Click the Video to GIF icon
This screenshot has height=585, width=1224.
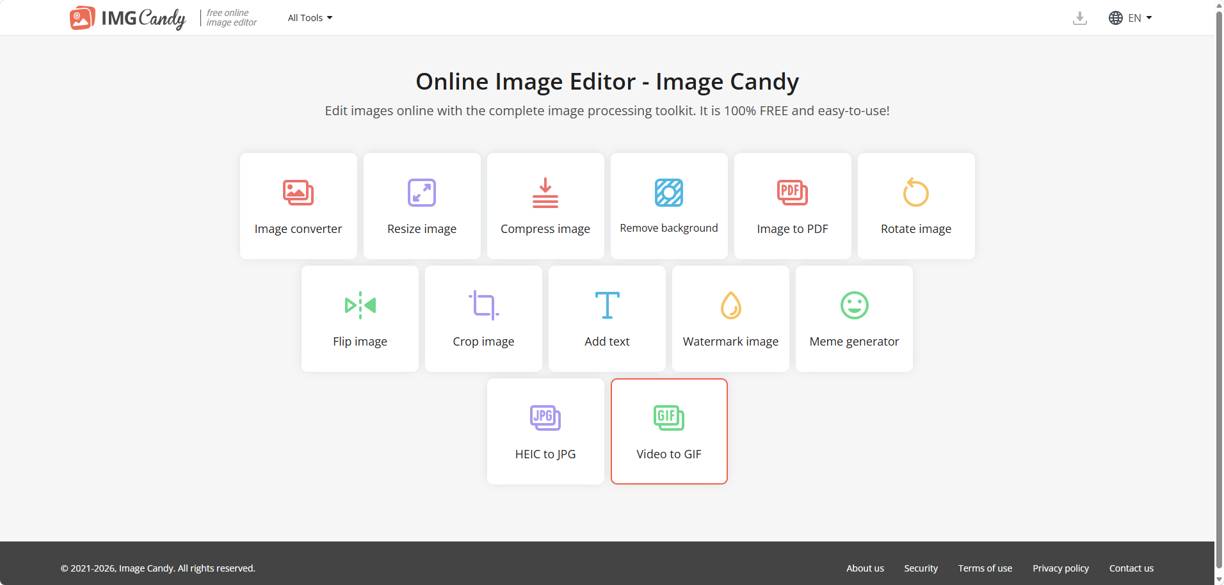coord(669,418)
